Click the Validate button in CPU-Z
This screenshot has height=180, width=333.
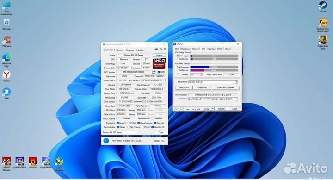221,109
